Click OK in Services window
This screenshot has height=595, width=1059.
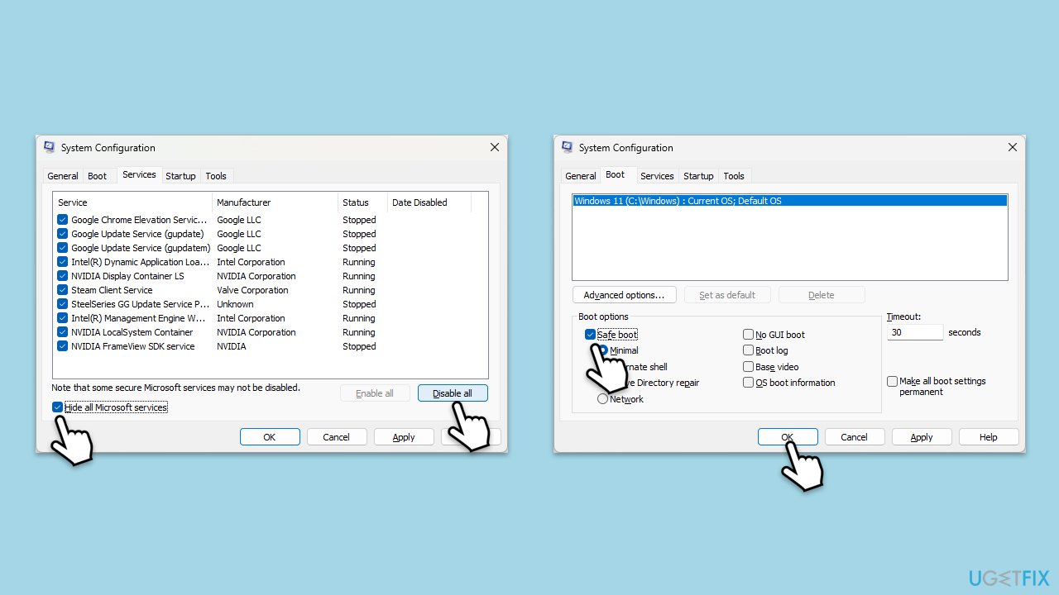tap(270, 437)
